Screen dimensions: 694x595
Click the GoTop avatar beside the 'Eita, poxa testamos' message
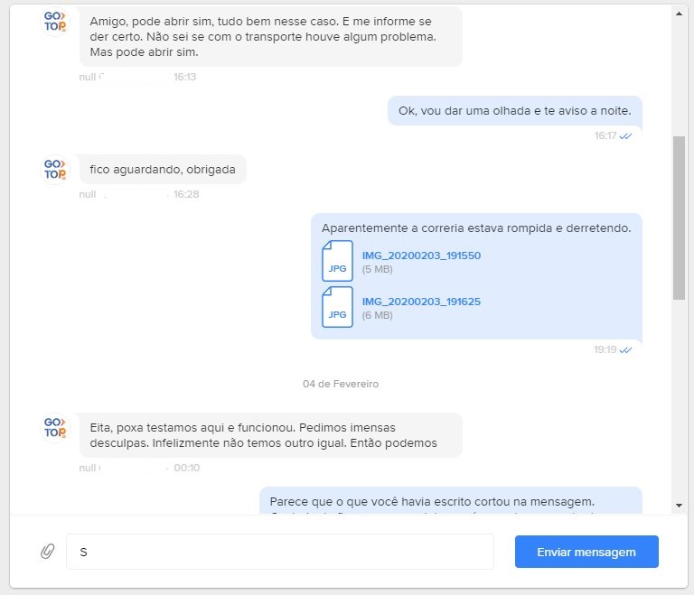point(55,428)
